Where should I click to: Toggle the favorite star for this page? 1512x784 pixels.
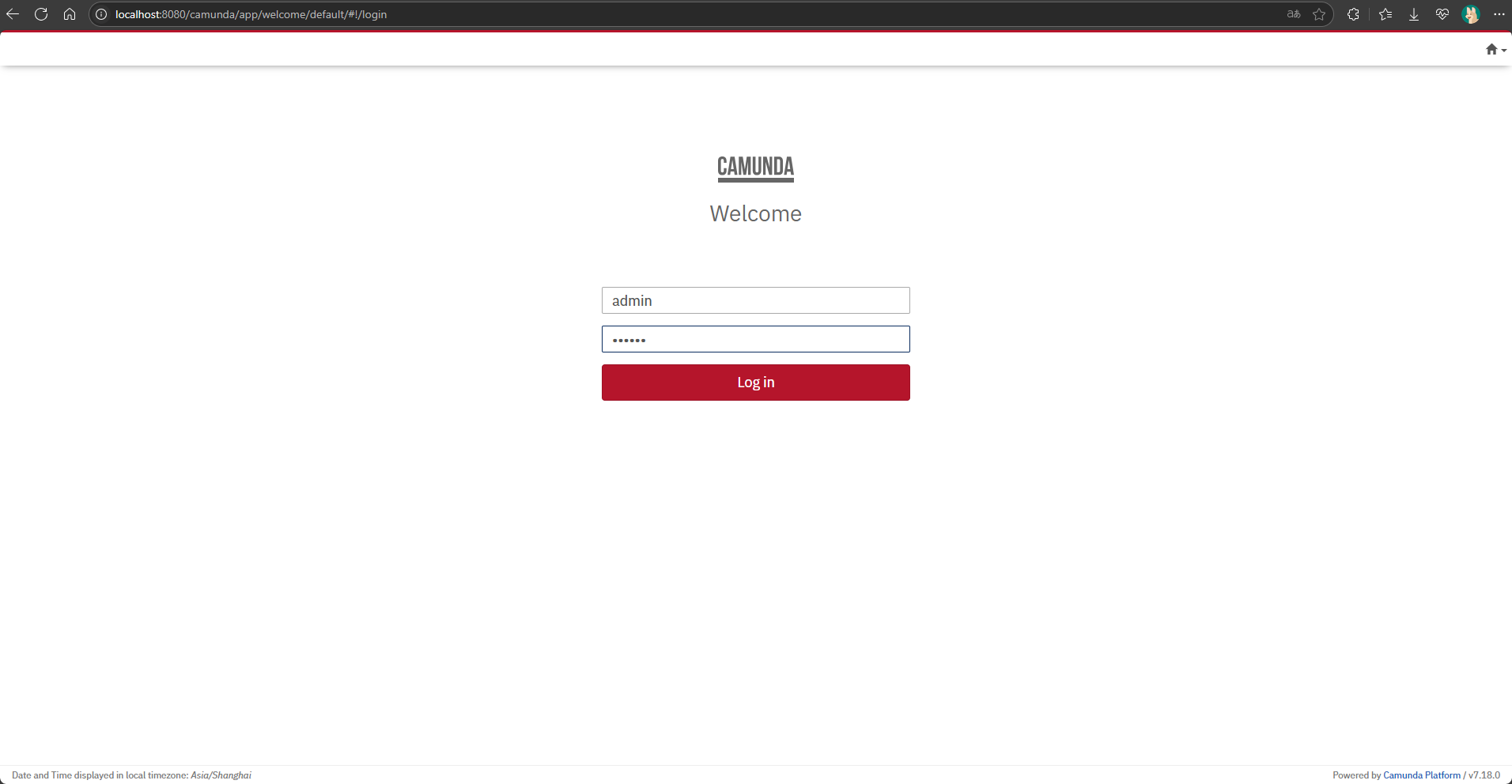tap(1320, 14)
